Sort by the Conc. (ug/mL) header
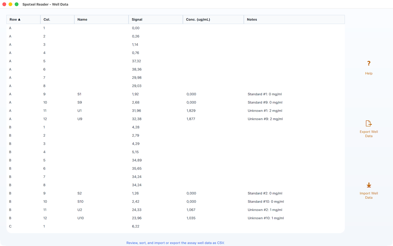The image size is (393, 246). (213, 19)
